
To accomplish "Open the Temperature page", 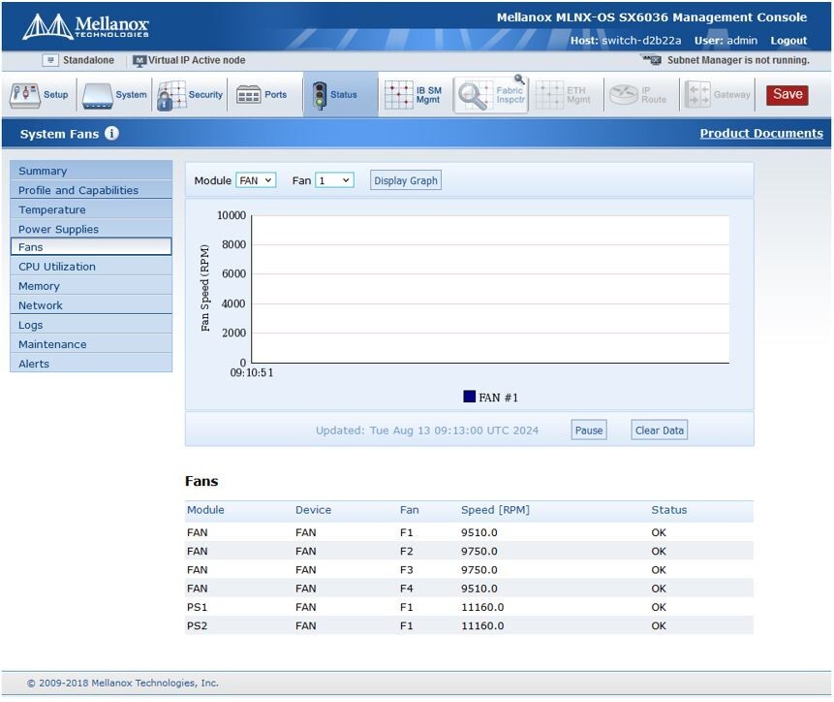I will pos(91,209).
